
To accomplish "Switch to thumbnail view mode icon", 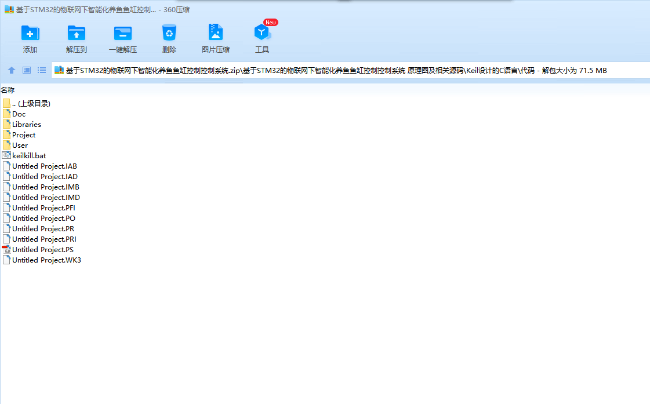I will [27, 71].
